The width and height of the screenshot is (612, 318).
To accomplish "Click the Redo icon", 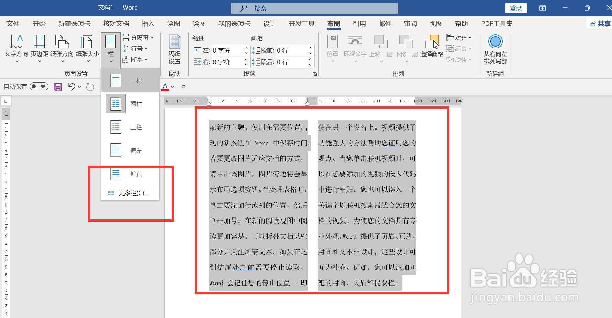I will click(x=90, y=87).
